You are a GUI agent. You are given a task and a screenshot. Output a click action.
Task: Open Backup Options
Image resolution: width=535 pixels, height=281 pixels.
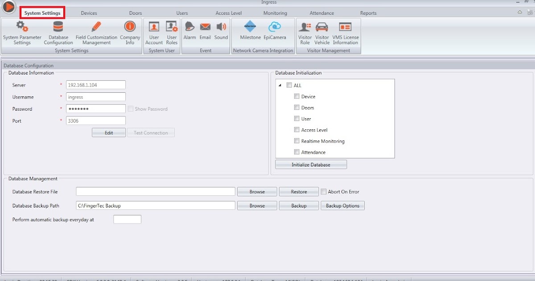click(342, 206)
